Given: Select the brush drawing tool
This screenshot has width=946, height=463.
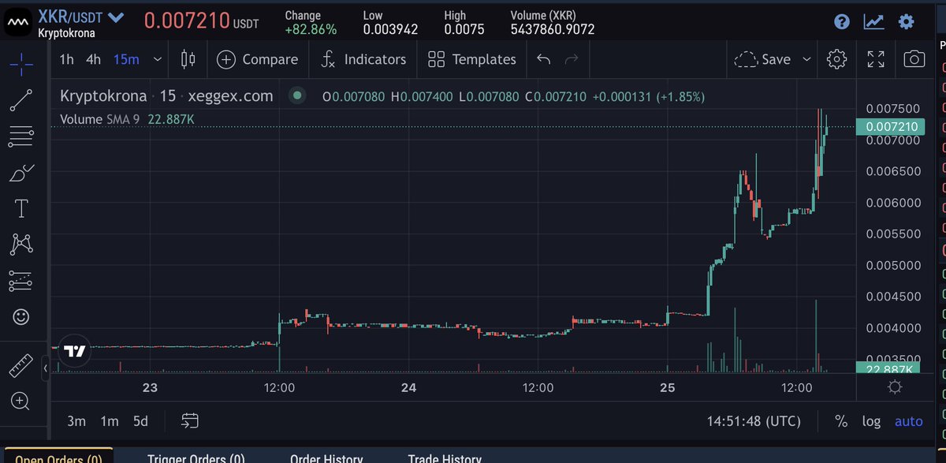Looking at the screenshot, I should [21, 173].
